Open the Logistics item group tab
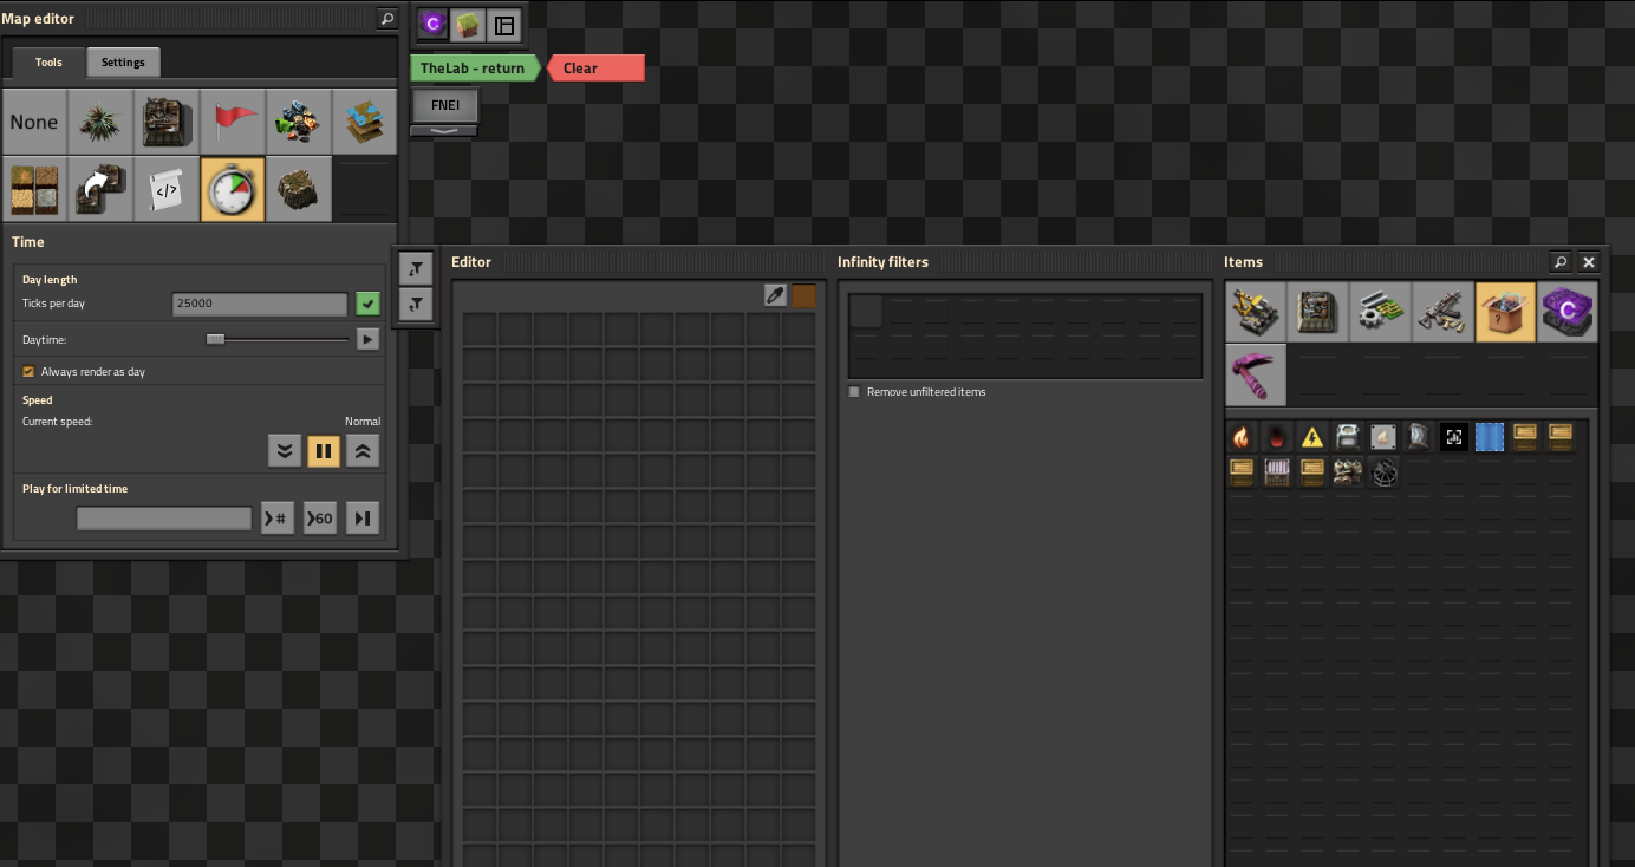The width and height of the screenshot is (1635, 867). click(x=1255, y=312)
